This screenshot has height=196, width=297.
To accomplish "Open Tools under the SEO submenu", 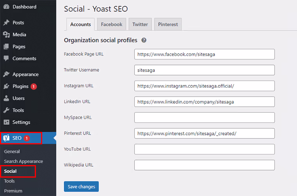I will pos(9,181).
